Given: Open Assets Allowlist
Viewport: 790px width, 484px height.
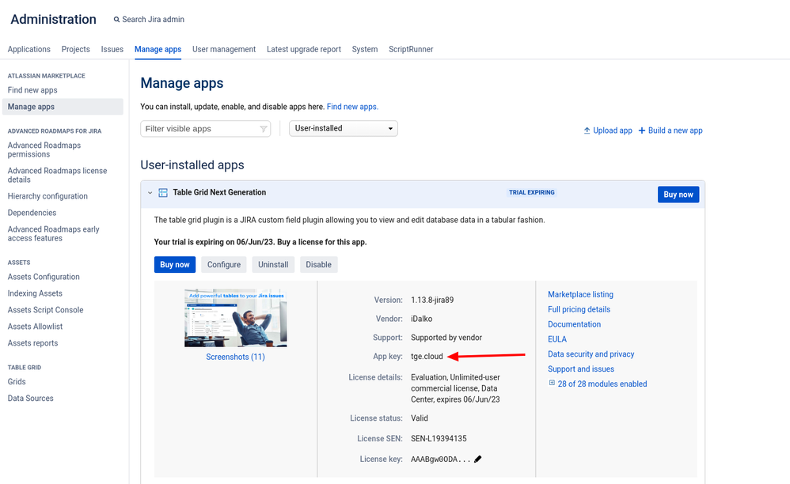Looking at the screenshot, I should pos(35,327).
